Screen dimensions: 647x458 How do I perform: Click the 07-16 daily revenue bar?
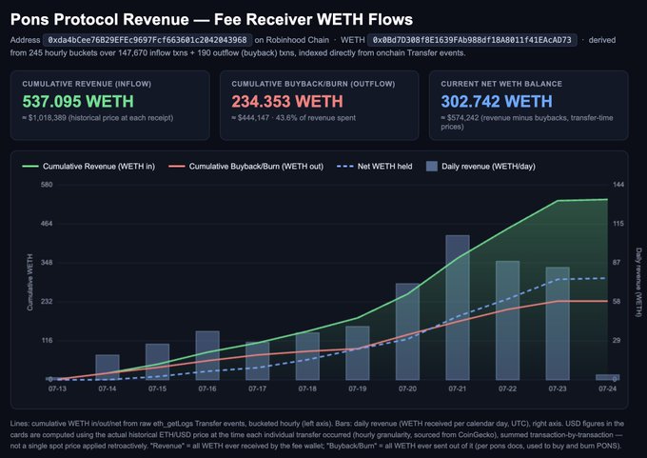pyautogui.click(x=207, y=355)
